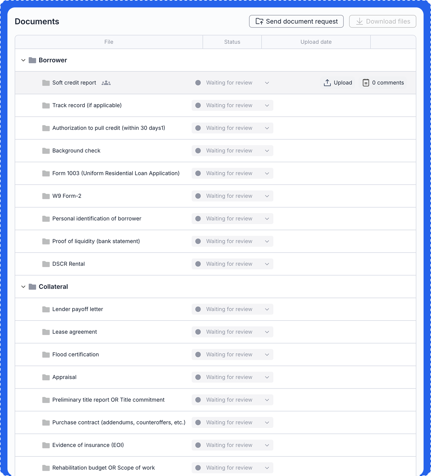Click the Borrower folder icon
The width and height of the screenshot is (431, 476).
tap(33, 60)
